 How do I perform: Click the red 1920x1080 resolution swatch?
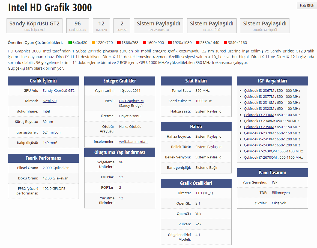click(x=170, y=43)
